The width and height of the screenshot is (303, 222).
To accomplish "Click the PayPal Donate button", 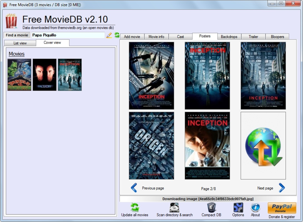I will click(282, 208).
